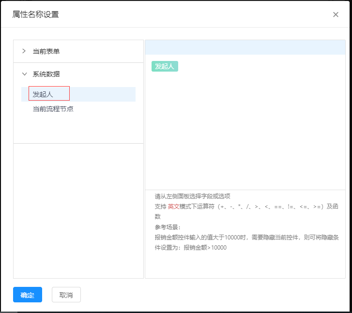The image size is (352, 313).
Task: Expand the 当前表单 chevron arrow
Action: (24, 51)
